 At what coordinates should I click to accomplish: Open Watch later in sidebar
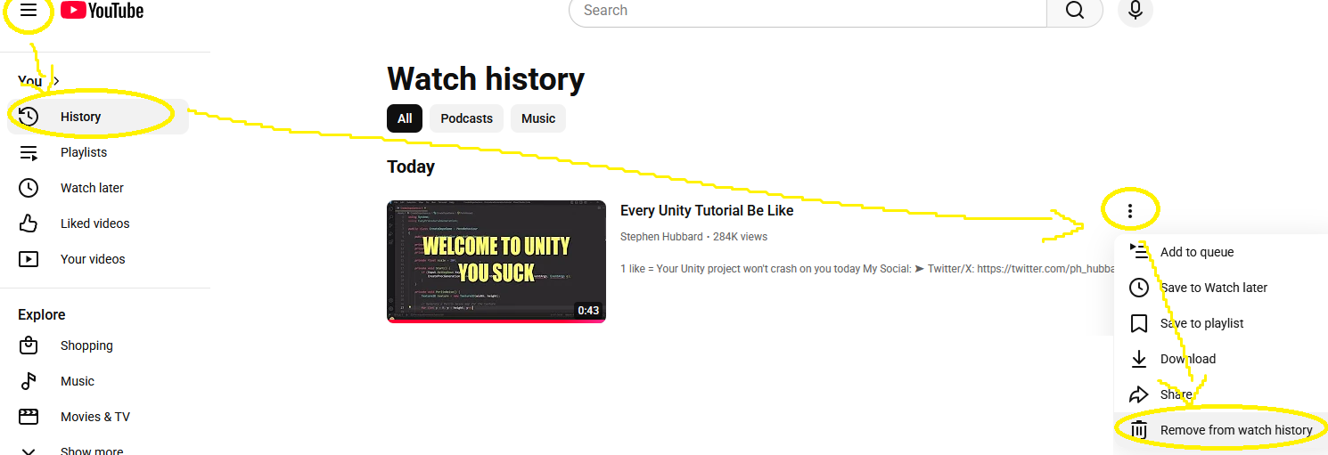click(98, 188)
